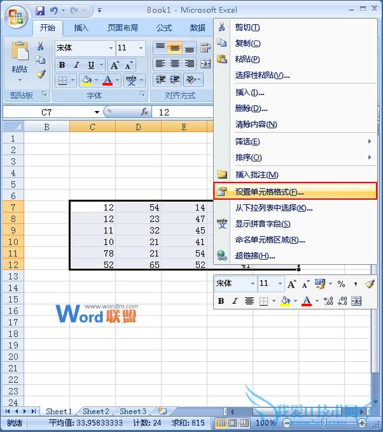Expand the underline style dropdown arrow
The height and width of the screenshot is (432, 383).
click(x=101, y=65)
